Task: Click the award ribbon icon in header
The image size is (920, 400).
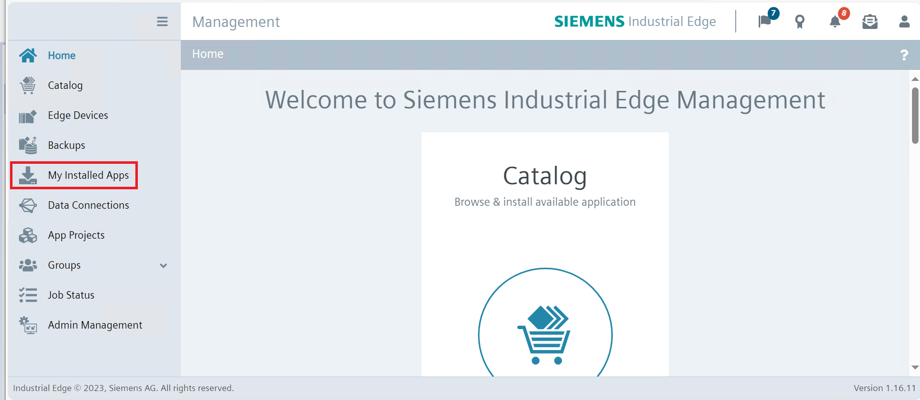Action: click(x=800, y=21)
